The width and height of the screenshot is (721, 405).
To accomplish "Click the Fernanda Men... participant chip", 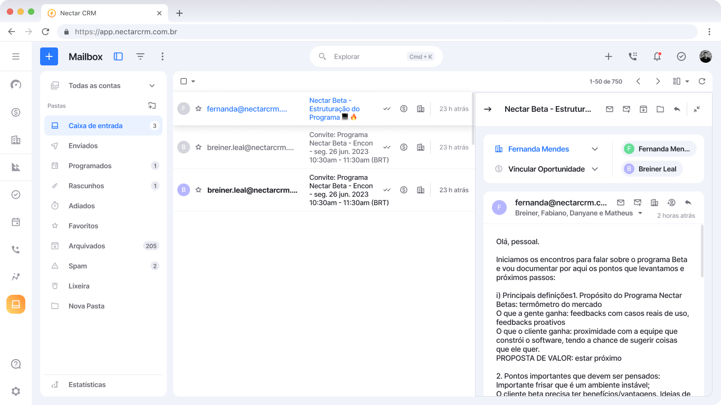I will [659, 149].
